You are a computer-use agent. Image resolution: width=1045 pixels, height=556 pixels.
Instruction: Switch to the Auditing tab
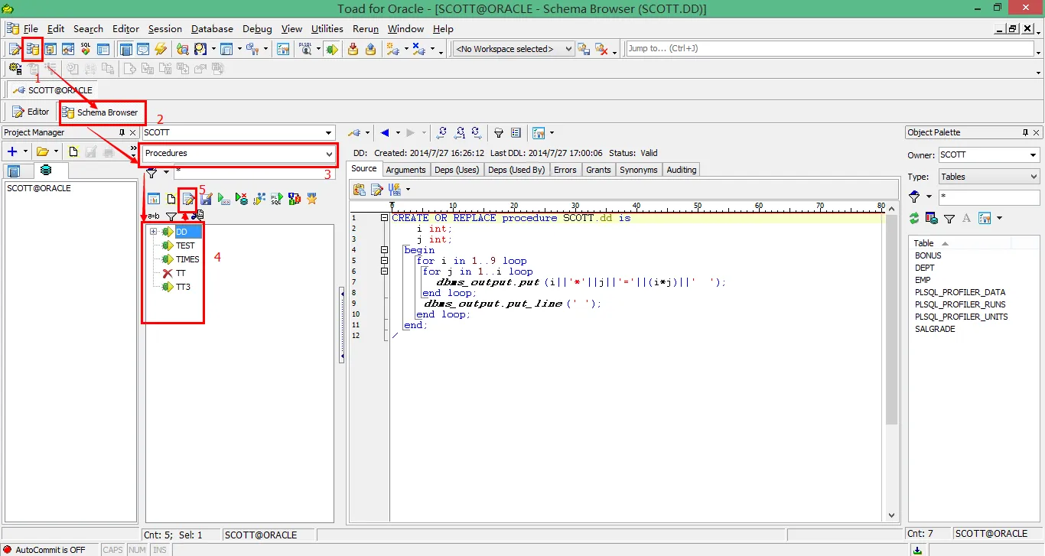pyautogui.click(x=681, y=170)
